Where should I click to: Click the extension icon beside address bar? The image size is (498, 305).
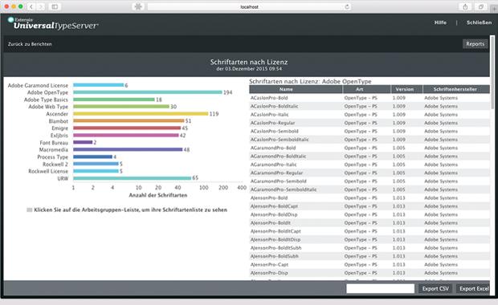(138, 6)
